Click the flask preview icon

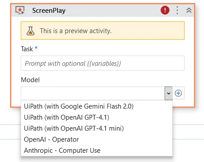click(x=31, y=31)
